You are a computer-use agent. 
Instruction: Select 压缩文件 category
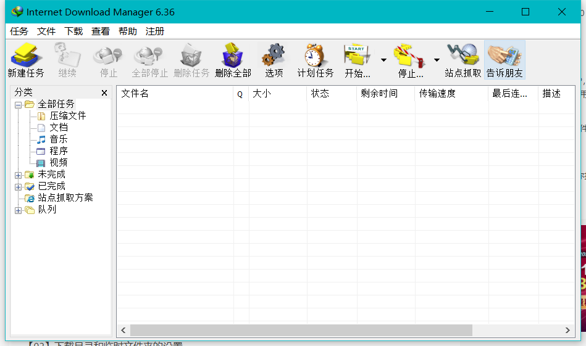[68, 116]
